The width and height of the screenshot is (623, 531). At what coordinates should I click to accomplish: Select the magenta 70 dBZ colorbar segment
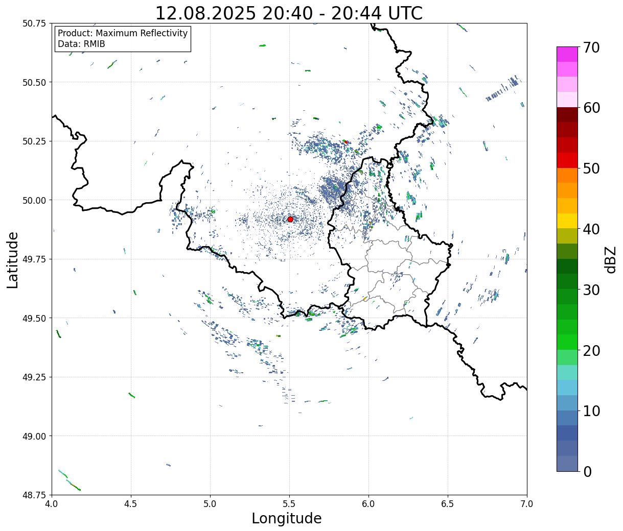tap(567, 54)
